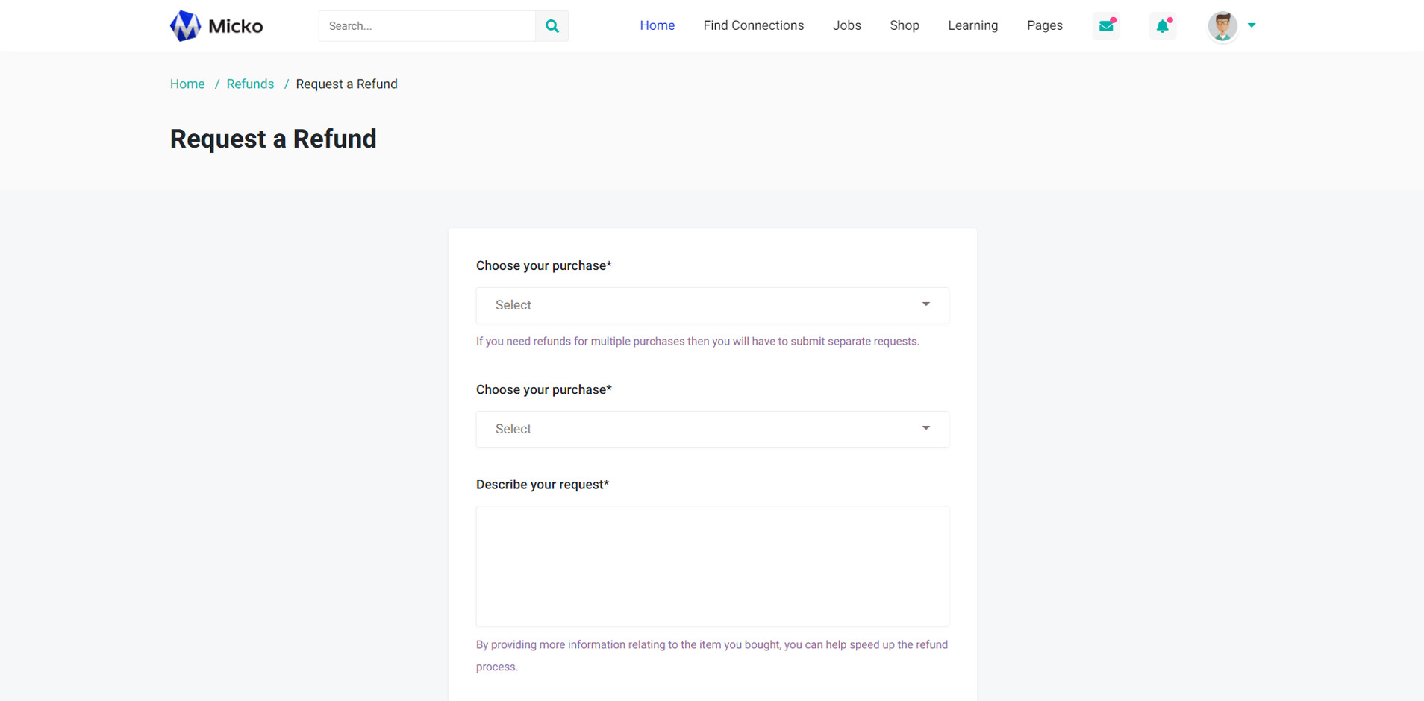This screenshot has height=701, width=1424.
Task: Expand the caret beside the profile avatar
Action: pos(1252,25)
